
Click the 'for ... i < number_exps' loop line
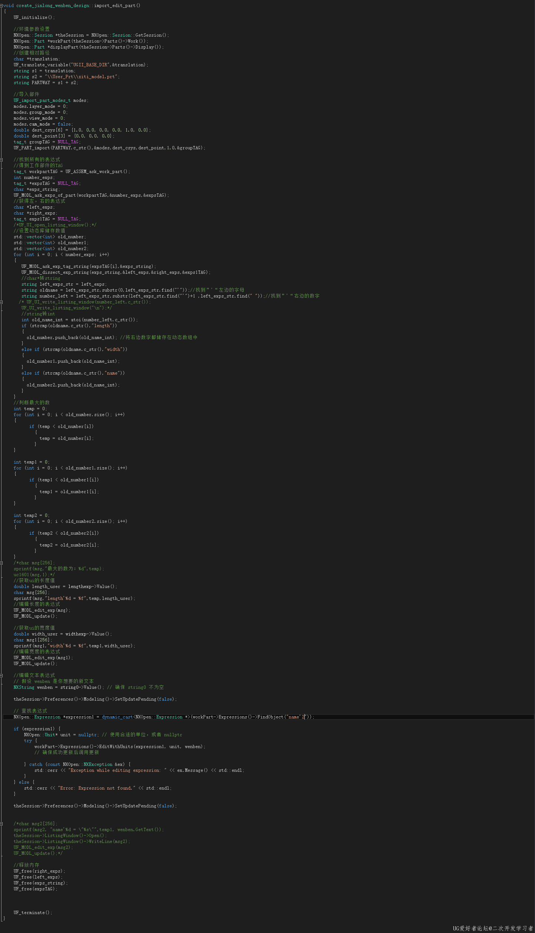tap(62, 255)
